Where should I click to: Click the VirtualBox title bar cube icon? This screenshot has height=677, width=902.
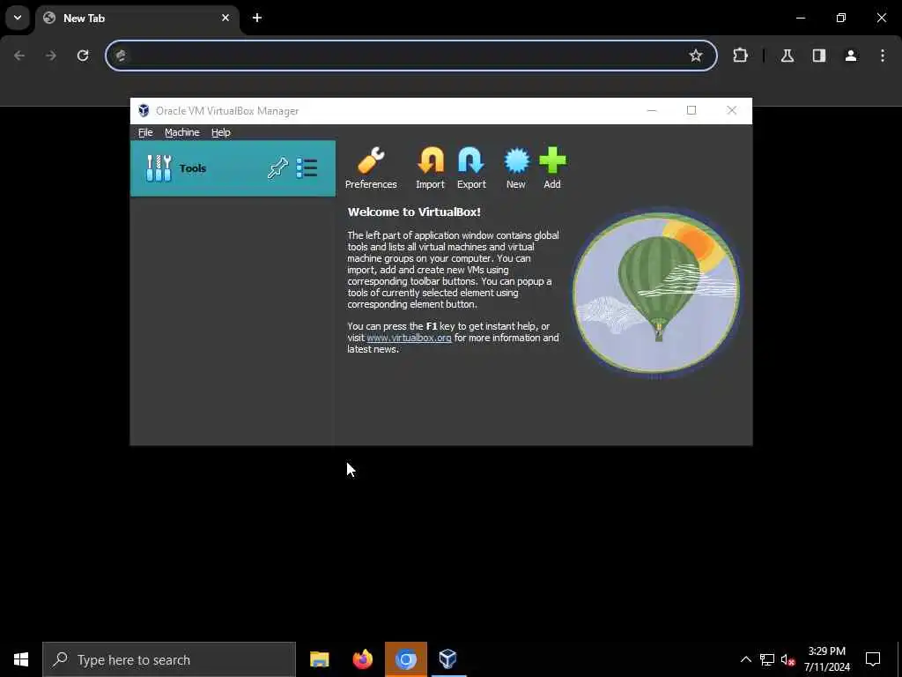click(144, 110)
